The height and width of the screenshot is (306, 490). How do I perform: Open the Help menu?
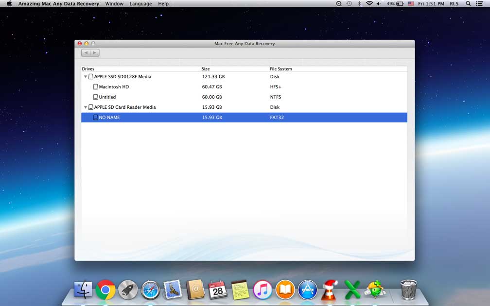click(163, 4)
